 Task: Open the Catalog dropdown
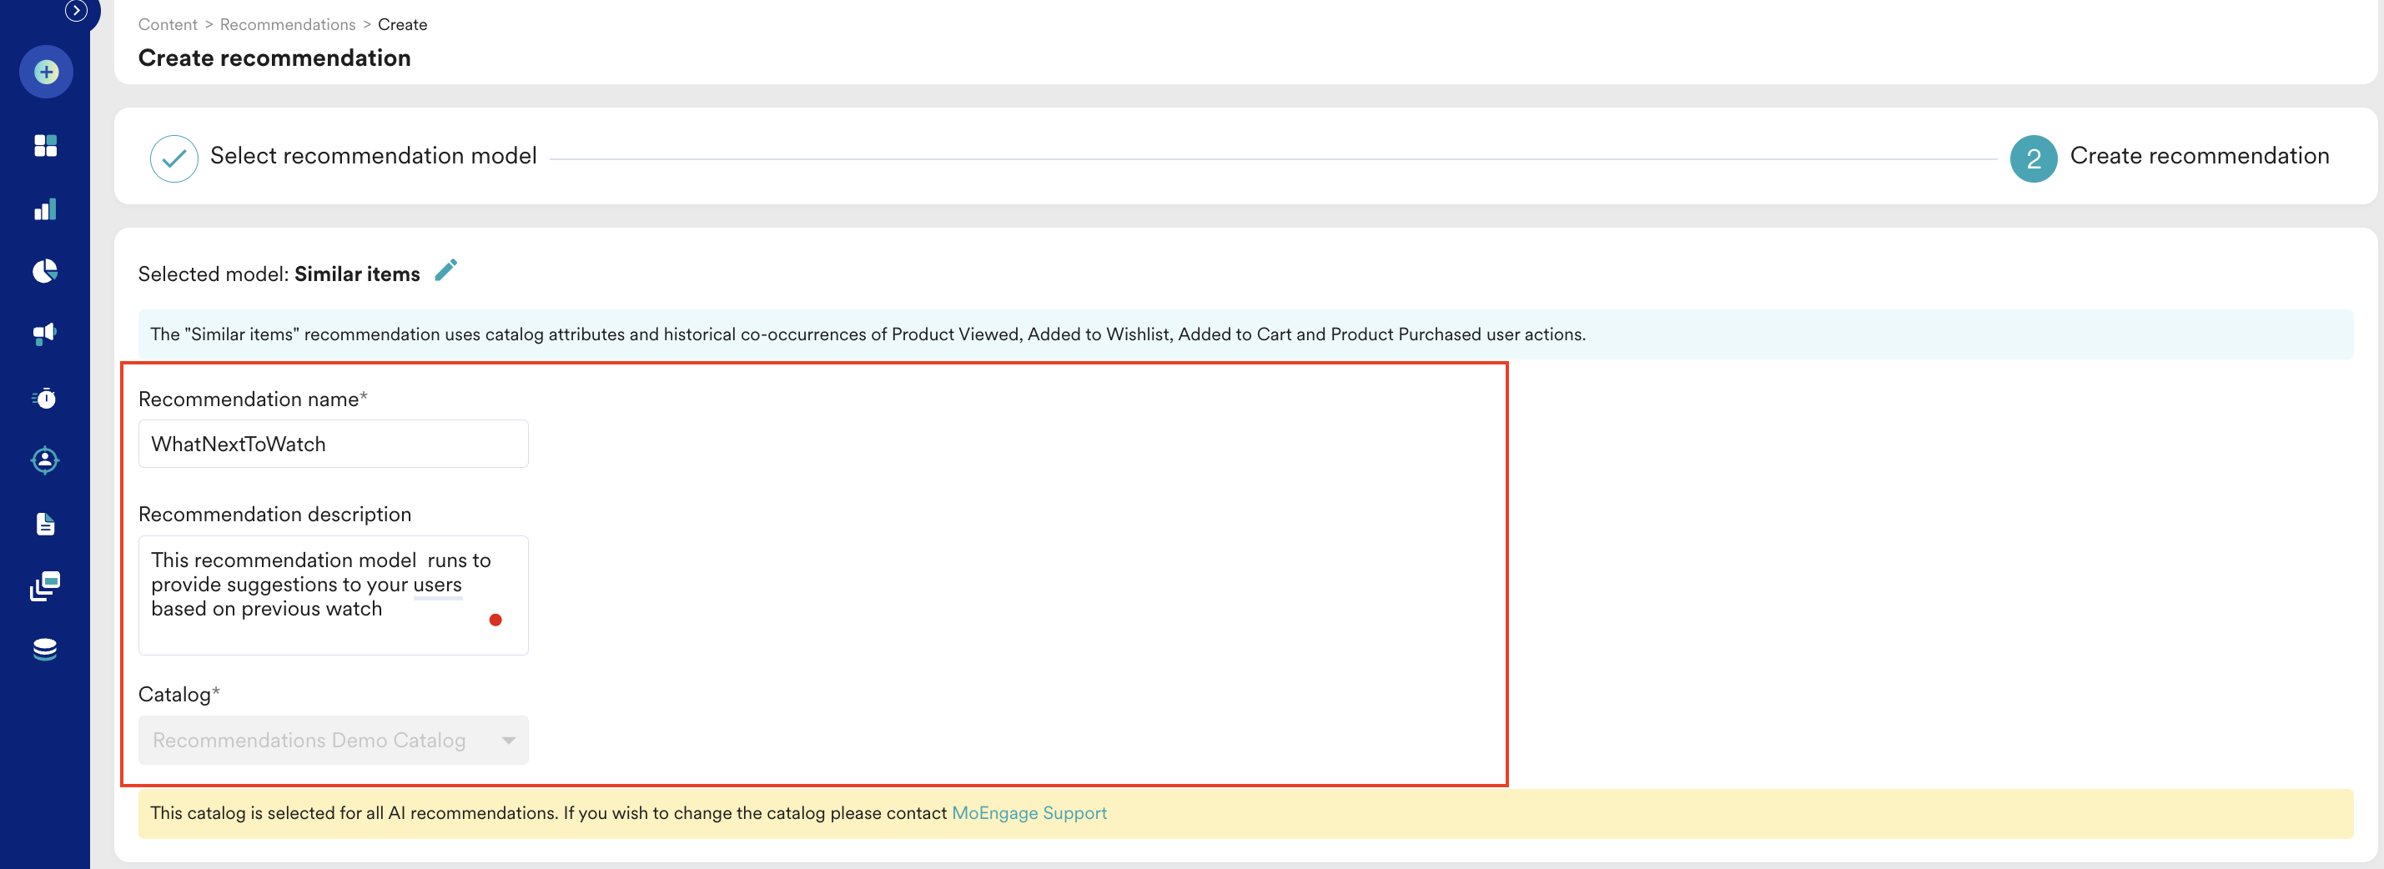click(x=333, y=741)
